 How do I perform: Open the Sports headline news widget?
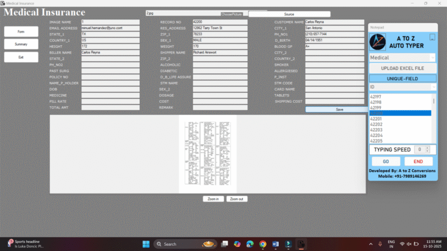(26, 244)
